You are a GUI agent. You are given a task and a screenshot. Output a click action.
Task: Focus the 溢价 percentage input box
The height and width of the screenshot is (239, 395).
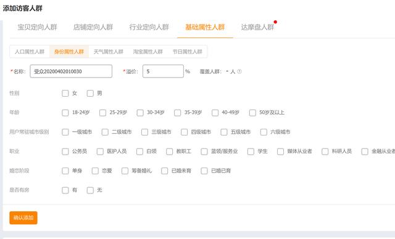tap(163, 71)
